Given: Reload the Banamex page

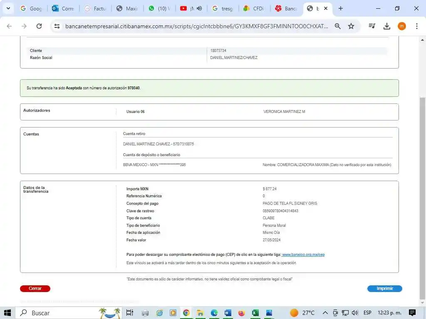Looking at the screenshot, I should point(39,26).
